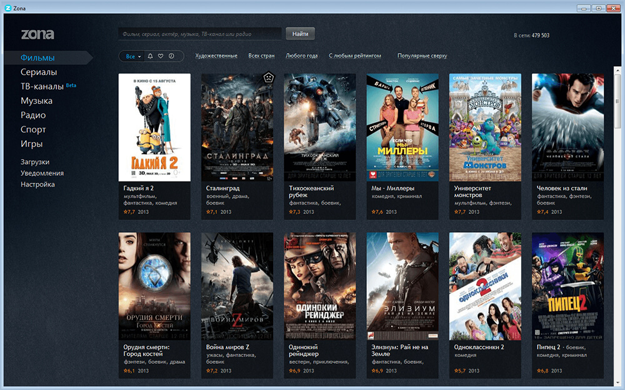Click the sad face badge on Сталинград poster

(x=267, y=79)
